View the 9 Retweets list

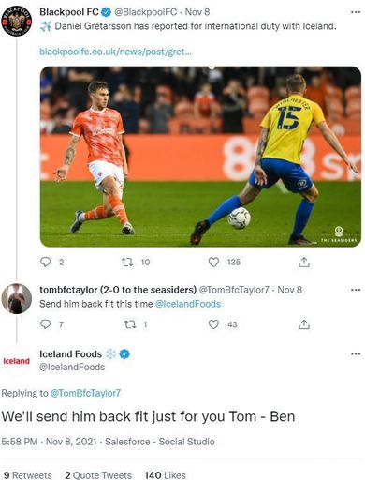coord(27,475)
